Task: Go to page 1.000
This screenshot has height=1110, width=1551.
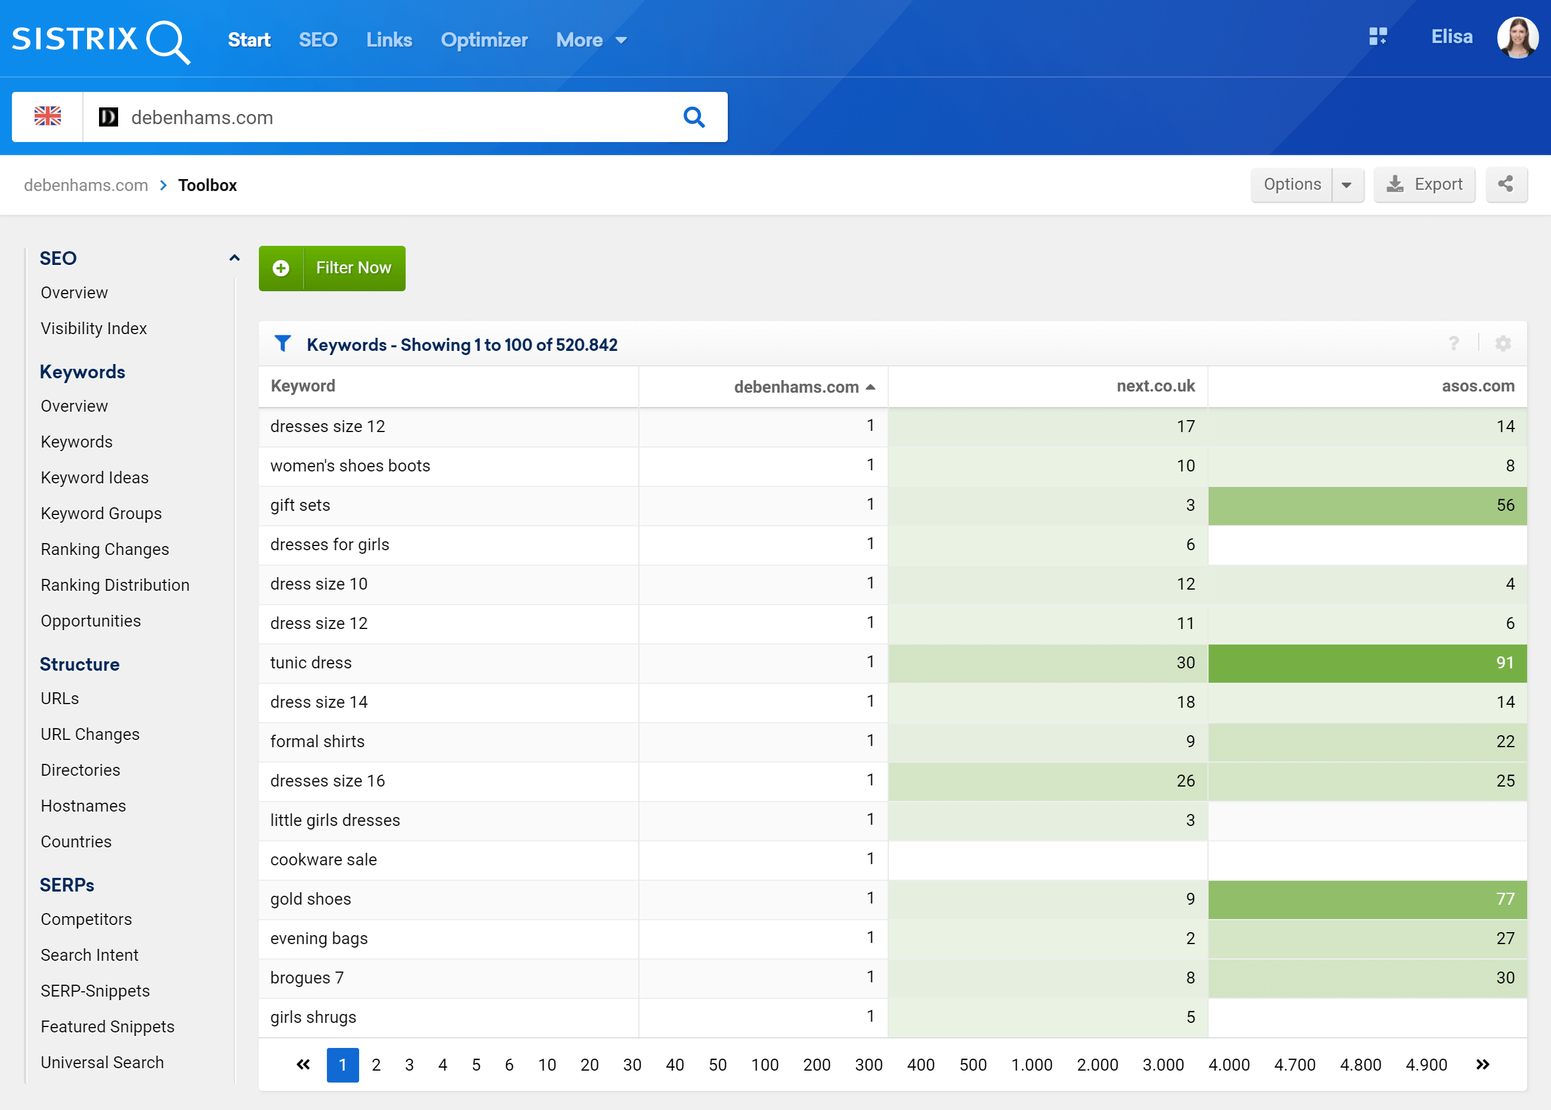Action: click(1031, 1064)
